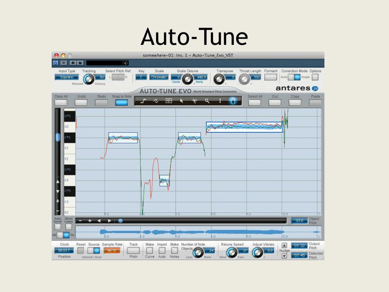The height and width of the screenshot is (292, 389).
Task: Click the Reset clock button
Action: click(81, 251)
